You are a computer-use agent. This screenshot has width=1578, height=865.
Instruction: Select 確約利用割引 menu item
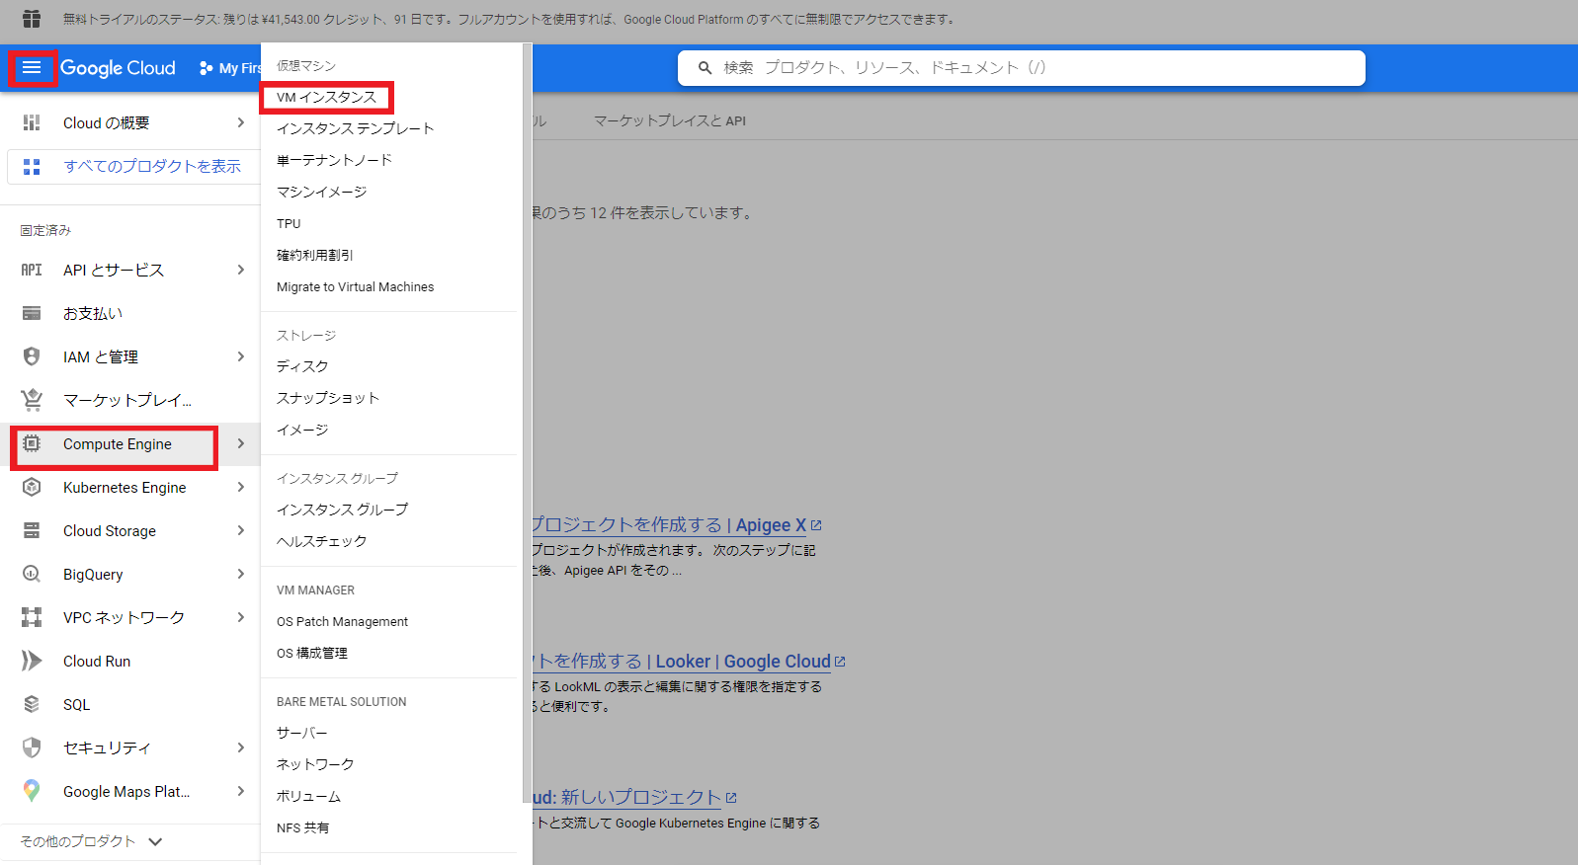314,255
